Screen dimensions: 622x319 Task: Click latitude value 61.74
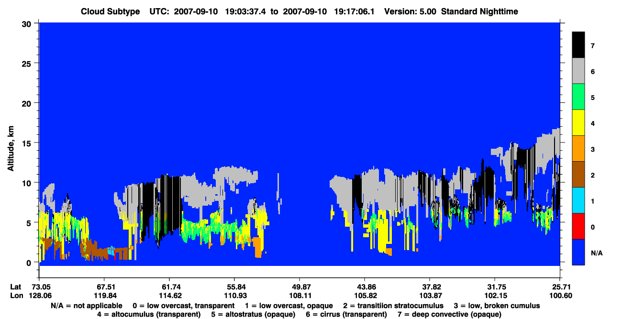coord(169,287)
